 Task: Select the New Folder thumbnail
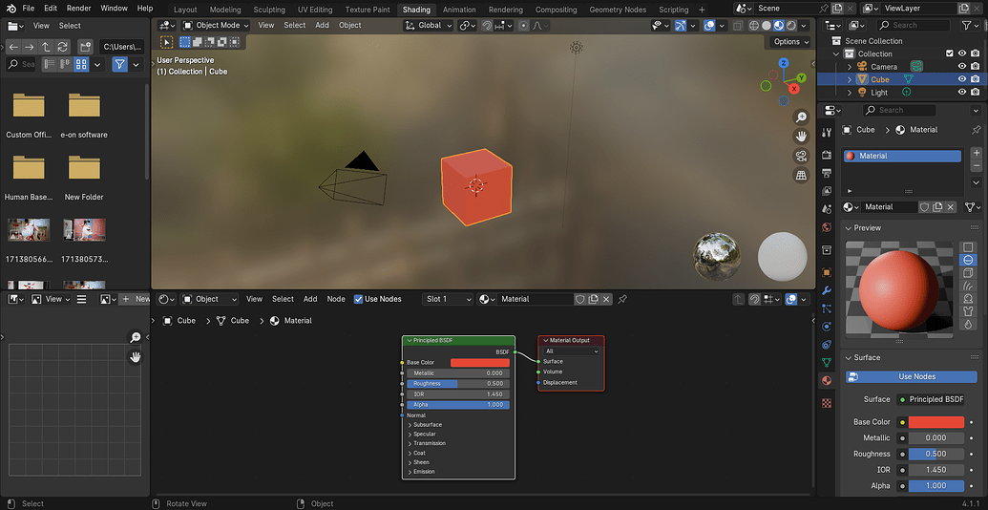pos(84,176)
